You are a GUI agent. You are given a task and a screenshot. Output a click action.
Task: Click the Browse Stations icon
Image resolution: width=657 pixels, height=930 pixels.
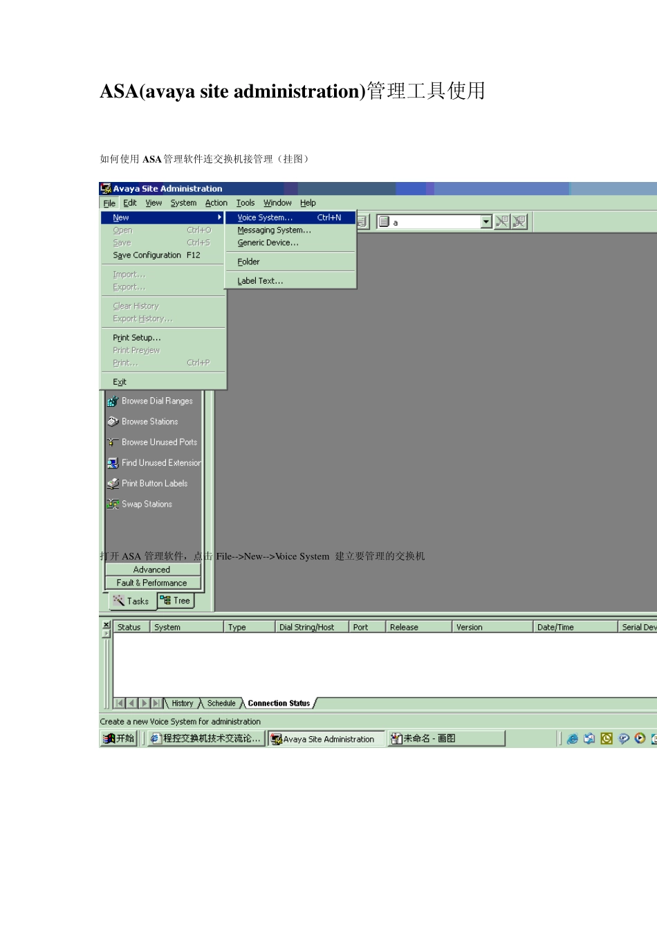pos(113,421)
